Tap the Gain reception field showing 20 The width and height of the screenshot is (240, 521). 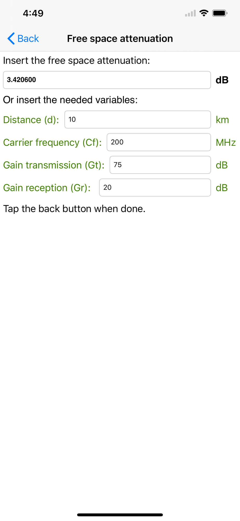click(155, 188)
